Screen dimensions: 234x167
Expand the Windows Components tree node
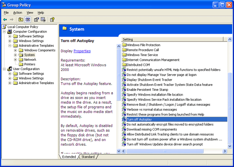(x=15, y=50)
